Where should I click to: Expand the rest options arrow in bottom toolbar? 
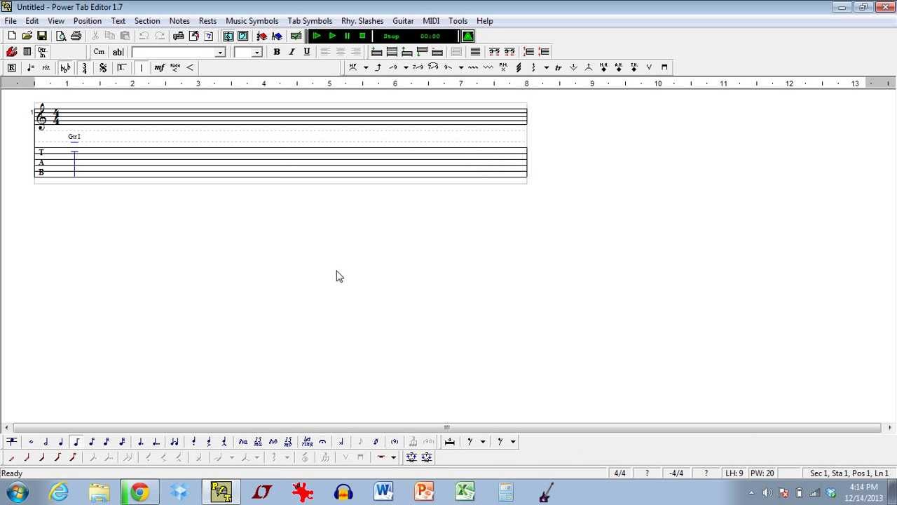(483, 442)
